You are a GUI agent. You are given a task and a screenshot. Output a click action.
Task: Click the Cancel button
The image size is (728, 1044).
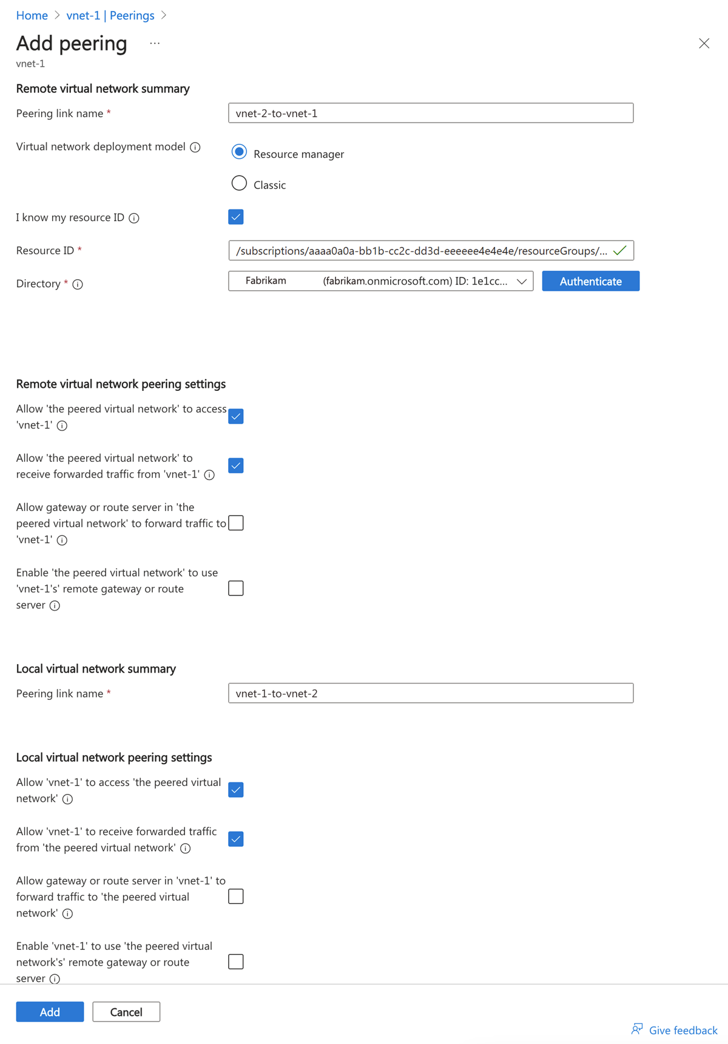[126, 1012]
